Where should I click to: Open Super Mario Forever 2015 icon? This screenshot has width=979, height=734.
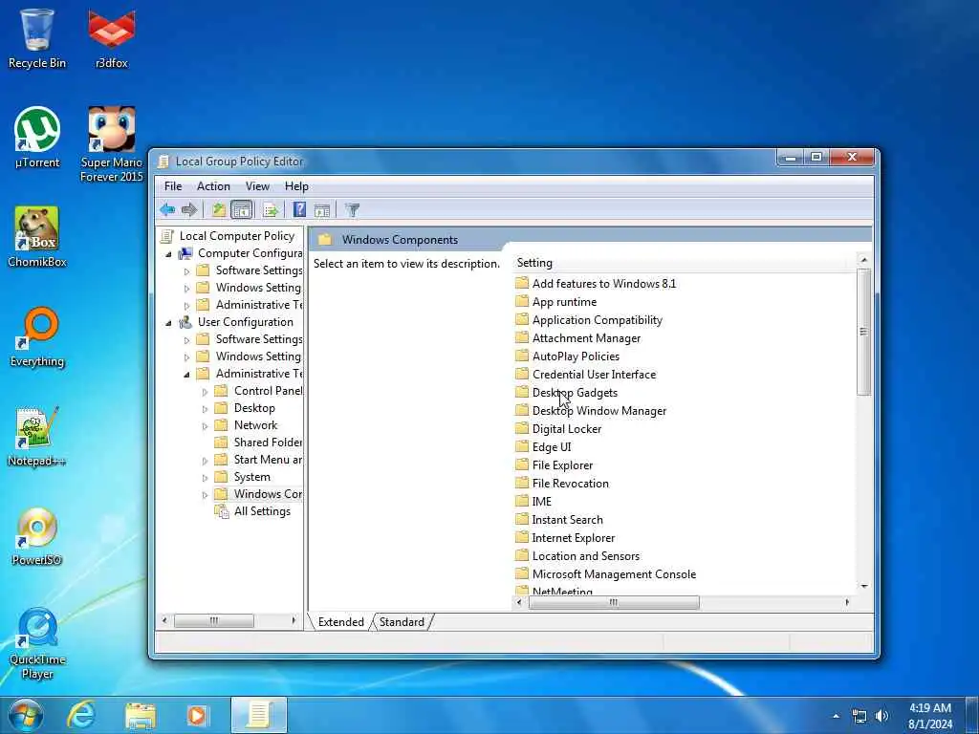(112, 145)
